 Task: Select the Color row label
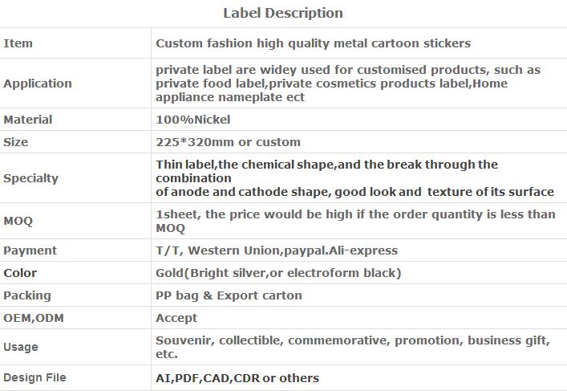[x=20, y=273]
